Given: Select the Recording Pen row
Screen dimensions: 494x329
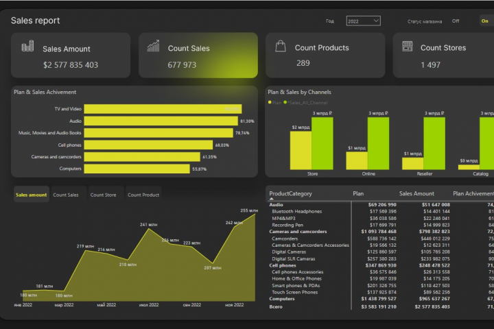Looking at the screenshot, I should [381, 225].
